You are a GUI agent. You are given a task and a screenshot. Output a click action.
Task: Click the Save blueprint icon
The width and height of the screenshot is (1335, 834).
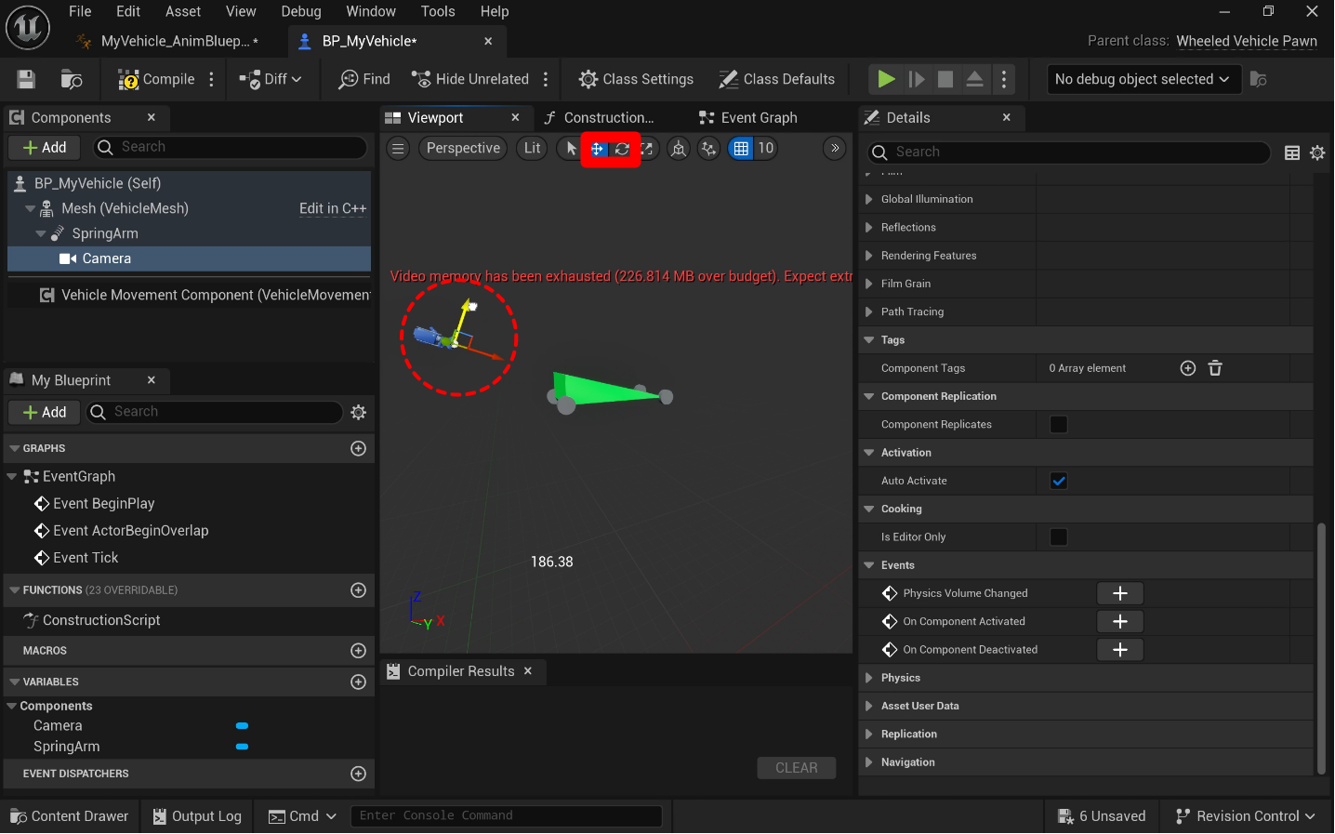(x=26, y=79)
